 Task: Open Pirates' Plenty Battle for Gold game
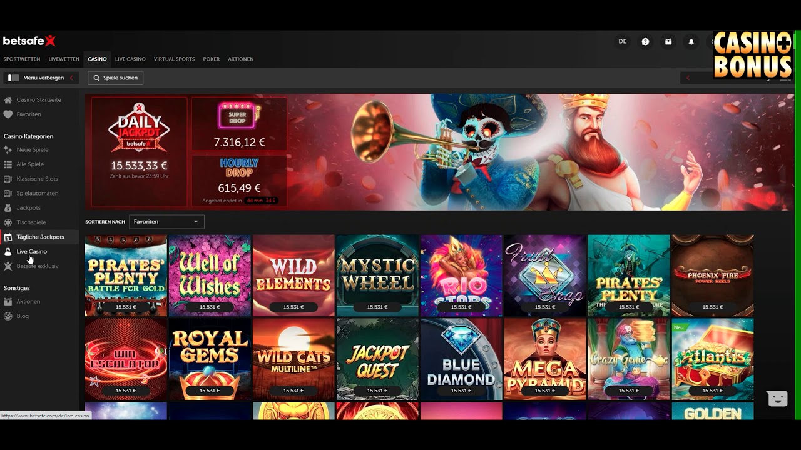tap(126, 276)
